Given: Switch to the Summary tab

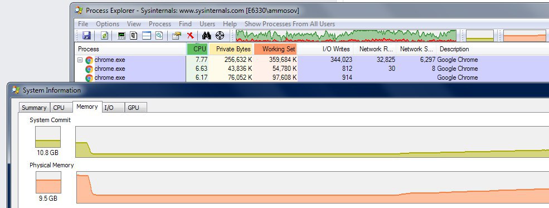Looking at the screenshot, I should (x=34, y=108).
